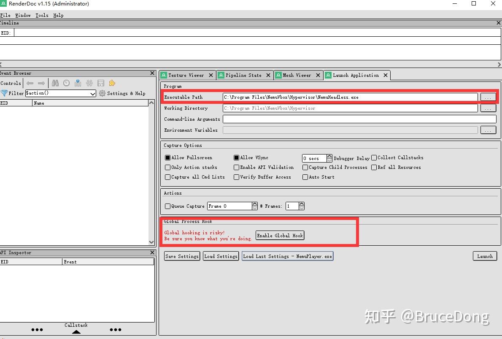Open the $action() filter dropdown

pyautogui.click(x=92, y=93)
